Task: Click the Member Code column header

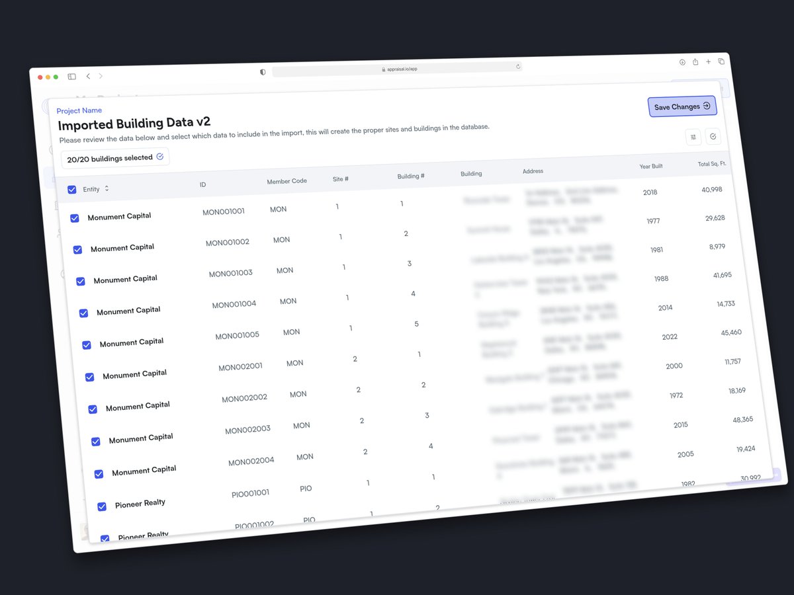Action: (287, 181)
